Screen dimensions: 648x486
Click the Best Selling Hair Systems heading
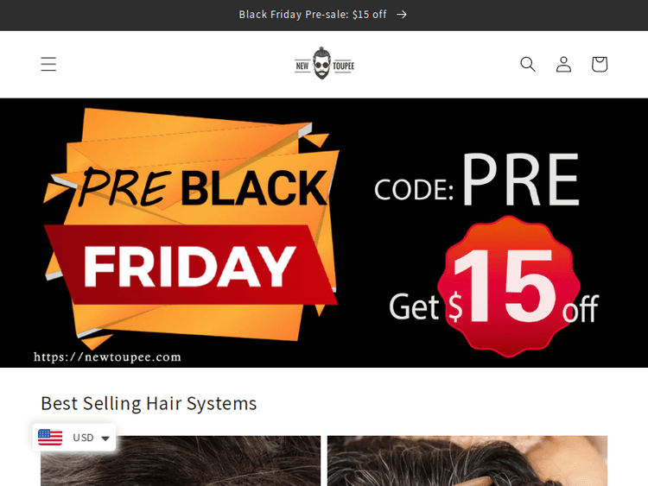[149, 403]
